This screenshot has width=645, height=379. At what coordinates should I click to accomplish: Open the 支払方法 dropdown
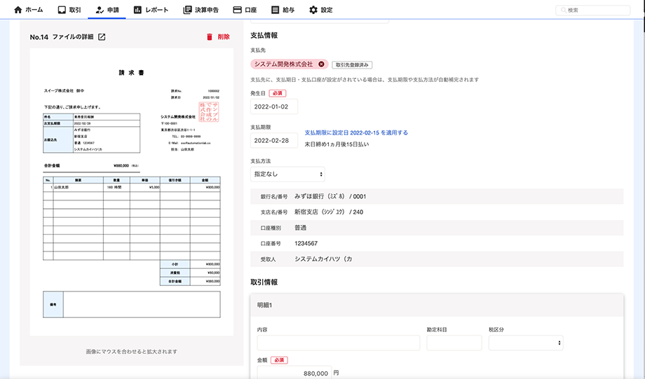[287, 174]
